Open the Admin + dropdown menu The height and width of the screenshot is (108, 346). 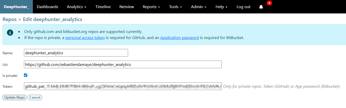point(199,7)
